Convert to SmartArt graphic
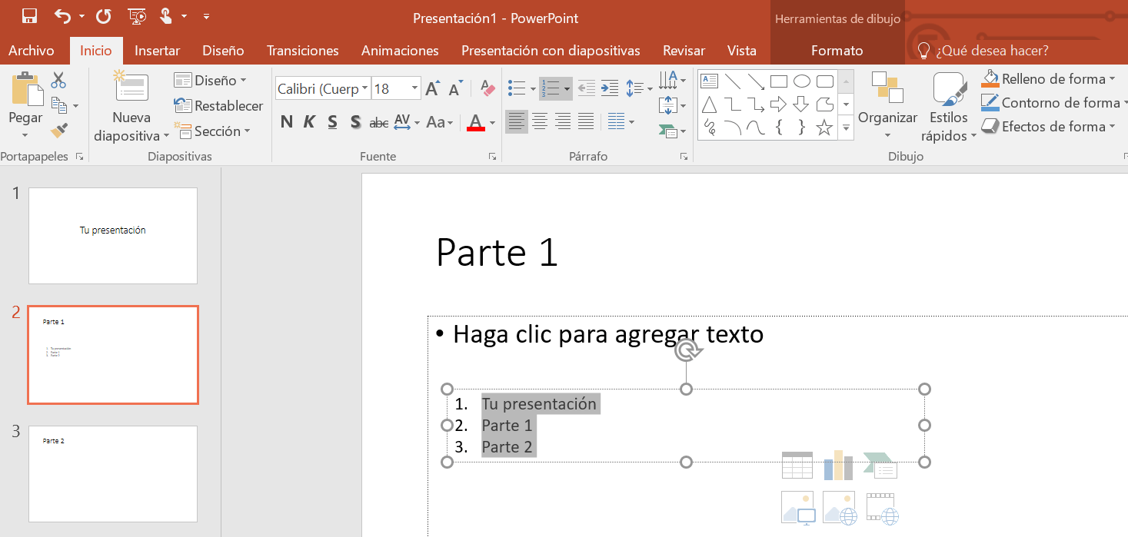1128x537 pixels. coord(673,131)
